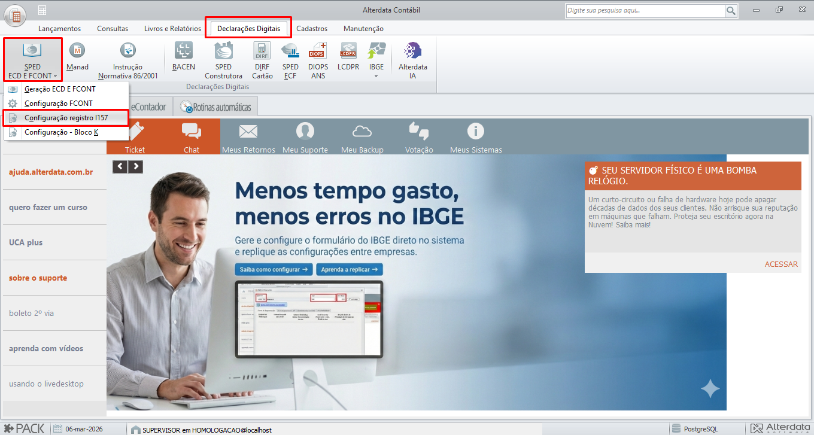Go to the Livros e Relatórios tab

pos(172,28)
